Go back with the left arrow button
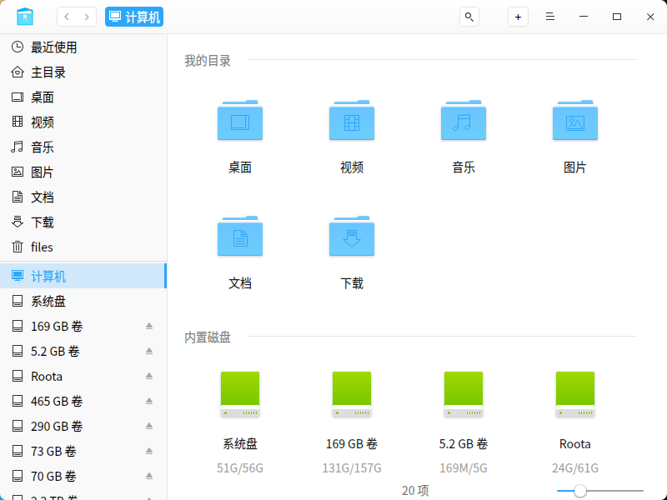667x500 pixels. 67,17
